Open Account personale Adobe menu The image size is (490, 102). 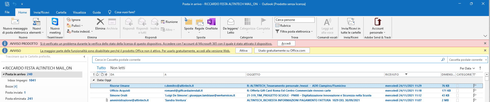tap(378, 26)
